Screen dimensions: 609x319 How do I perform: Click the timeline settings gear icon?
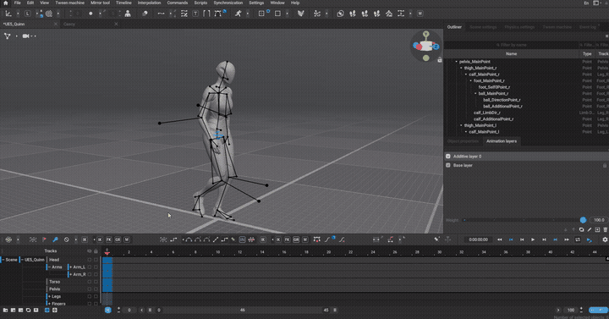(x=605, y=239)
